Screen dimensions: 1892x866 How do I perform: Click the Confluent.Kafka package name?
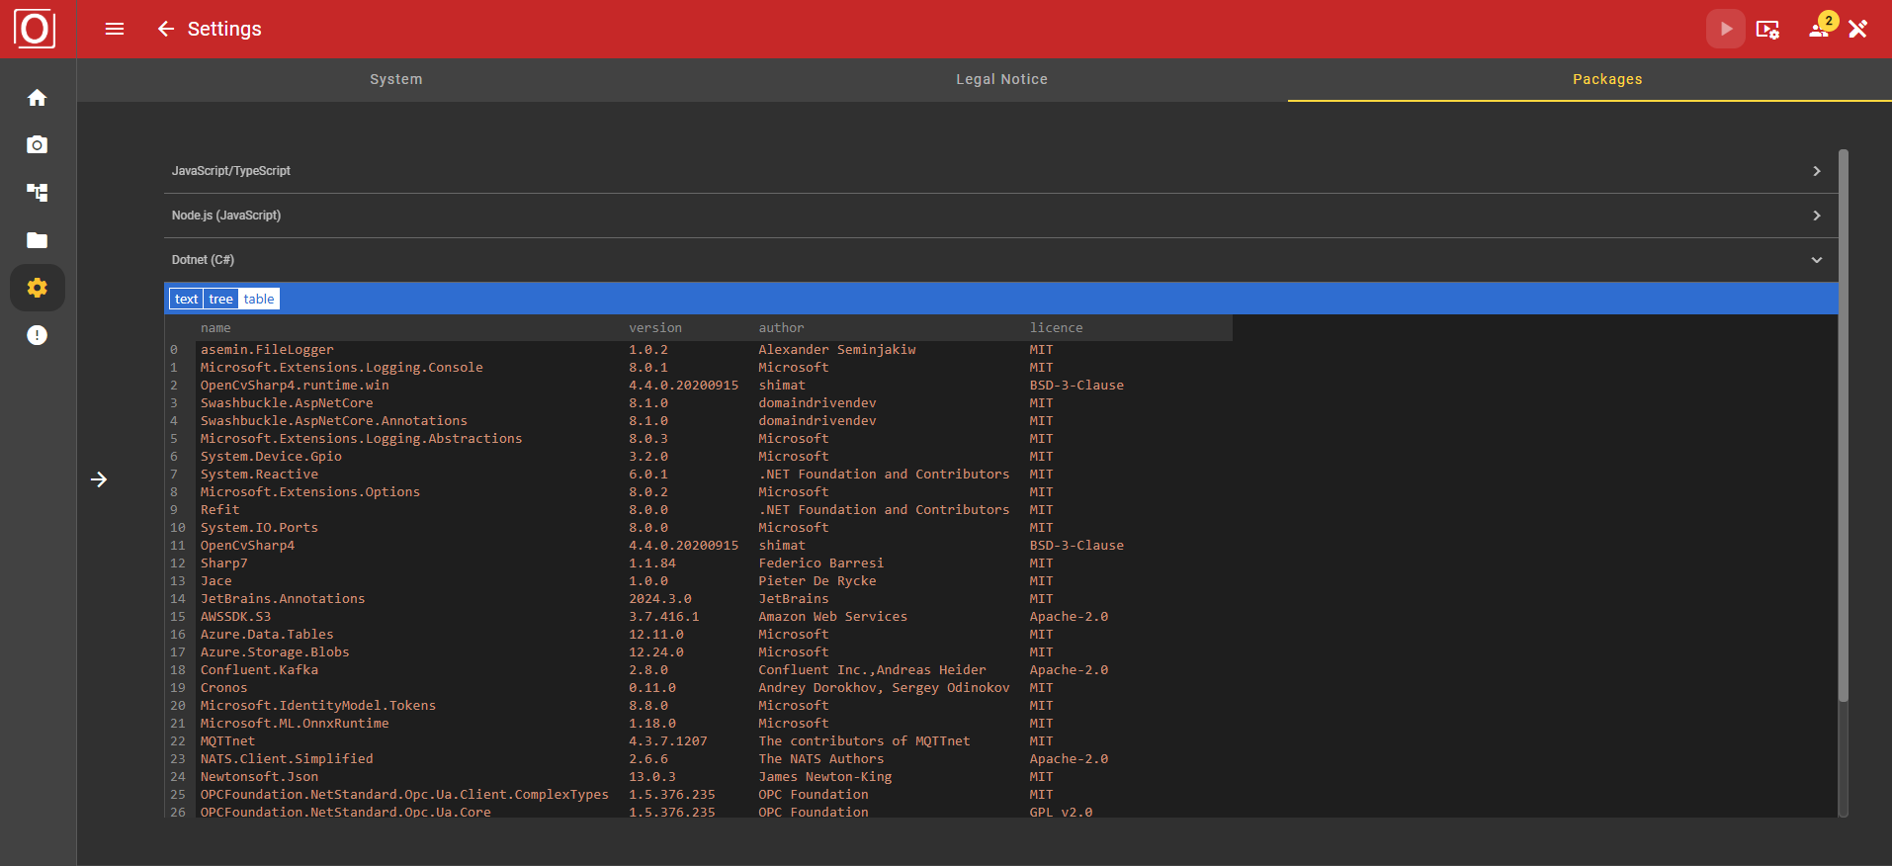[x=259, y=670]
